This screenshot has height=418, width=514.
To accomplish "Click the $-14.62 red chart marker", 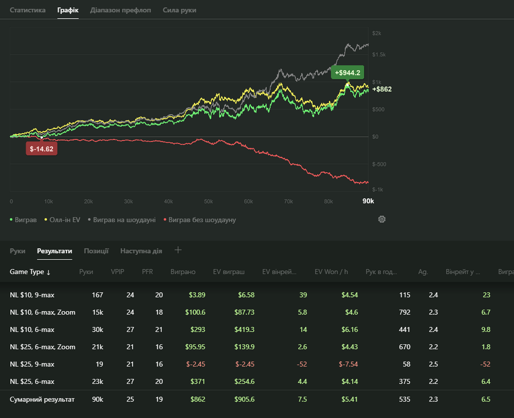I will 42,149.
